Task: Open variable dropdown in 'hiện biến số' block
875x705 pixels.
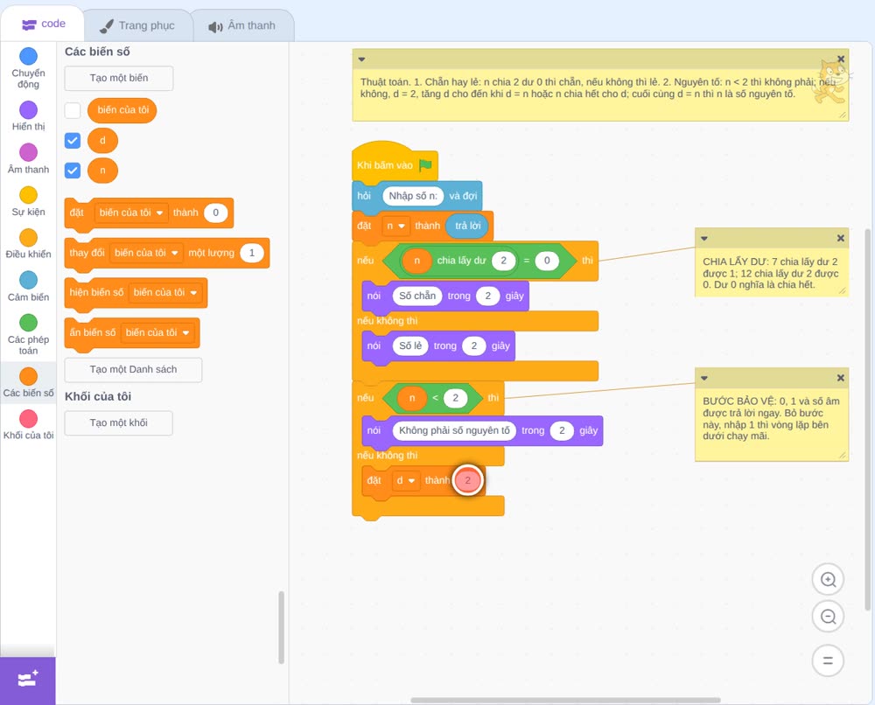Action: point(165,292)
